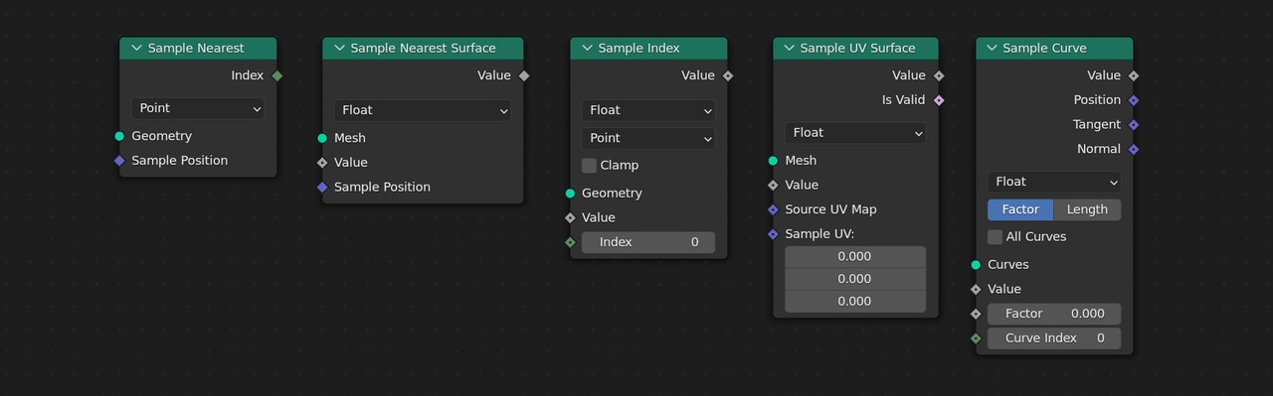Open Point domain dropdown in Sample Index
The image size is (1273, 396).
[x=648, y=138]
